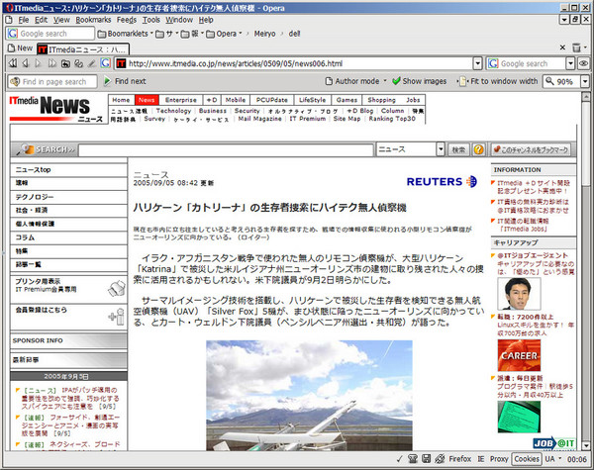The width and height of the screenshot is (594, 470).
Task: Toggle Author mode
Action: coord(351,81)
